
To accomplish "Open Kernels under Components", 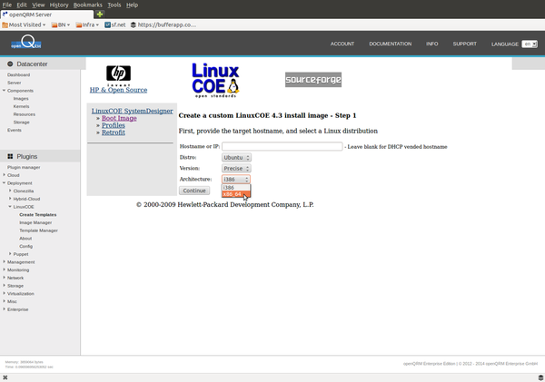I will [21, 106].
